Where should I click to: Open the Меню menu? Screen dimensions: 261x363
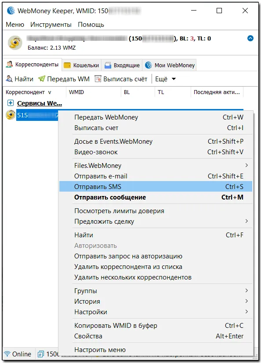click(15, 25)
